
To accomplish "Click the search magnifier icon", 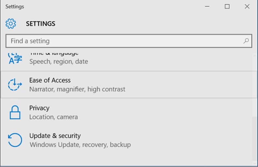I will [x=246, y=41].
